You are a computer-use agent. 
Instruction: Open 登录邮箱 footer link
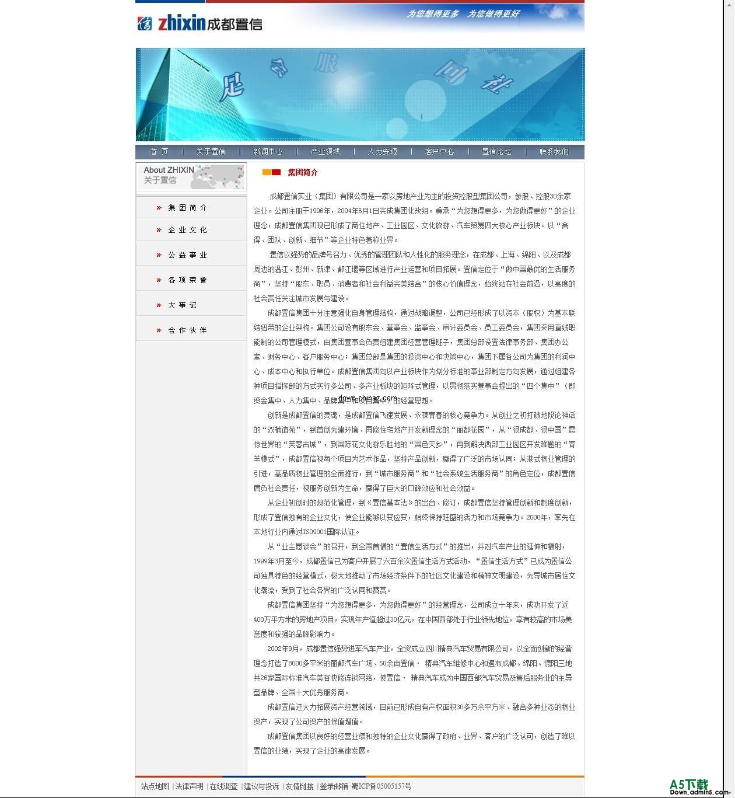334,786
